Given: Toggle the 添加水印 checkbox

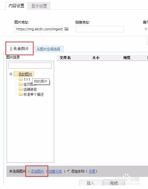Looking at the screenshot, I should point(68,171).
